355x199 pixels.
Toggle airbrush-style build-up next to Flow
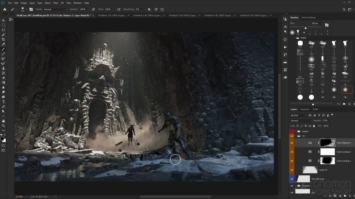pos(119,10)
